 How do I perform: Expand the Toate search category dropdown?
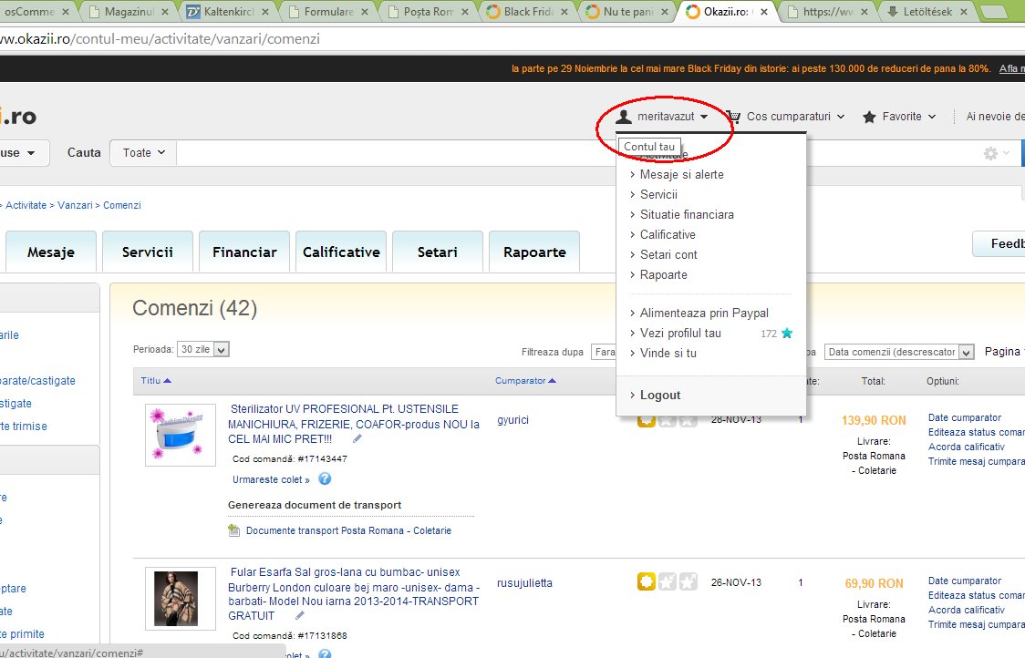[x=144, y=153]
